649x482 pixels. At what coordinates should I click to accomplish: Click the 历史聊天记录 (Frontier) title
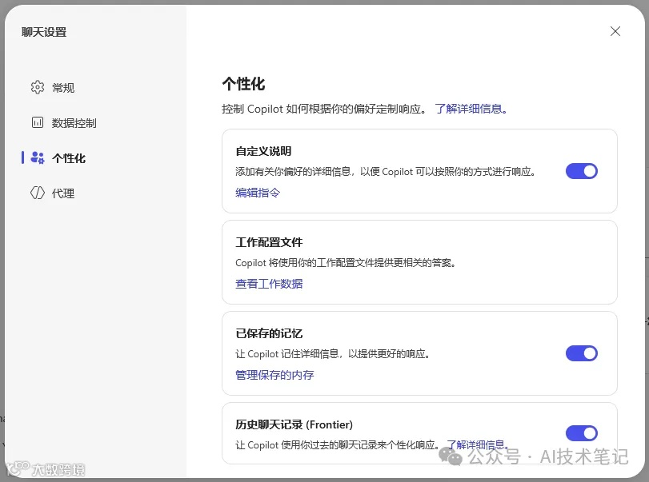coord(294,424)
